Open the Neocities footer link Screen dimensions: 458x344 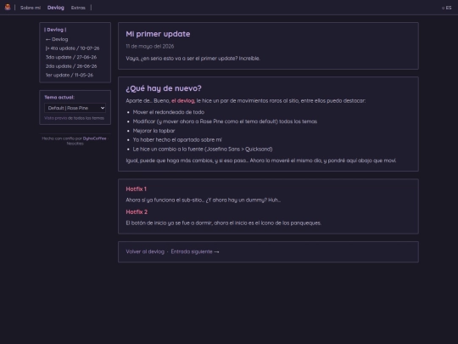point(75,144)
